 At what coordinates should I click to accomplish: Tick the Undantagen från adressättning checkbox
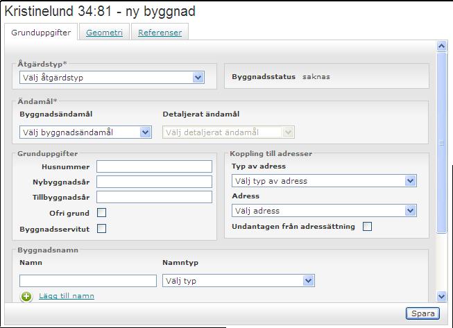tap(367, 226)
